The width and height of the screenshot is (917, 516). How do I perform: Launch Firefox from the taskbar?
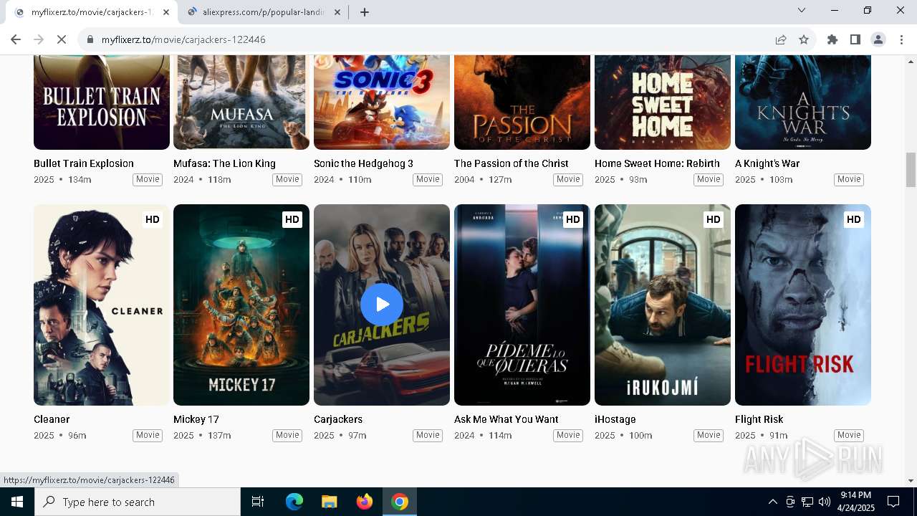click(x=365, y=502)
